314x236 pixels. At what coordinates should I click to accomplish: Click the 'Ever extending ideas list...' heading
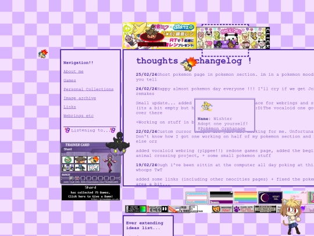[x=145, y=226]
